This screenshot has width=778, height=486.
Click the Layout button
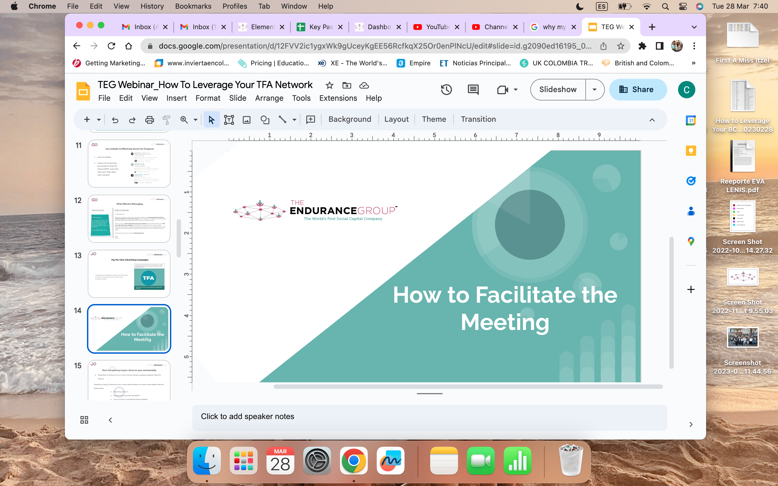tap(396, 119)
